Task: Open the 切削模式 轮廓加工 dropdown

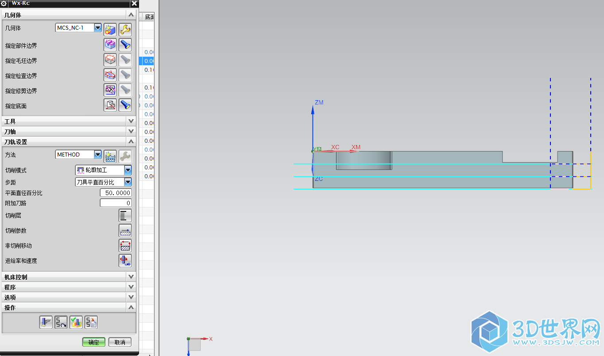Action: tap(128, 170)
